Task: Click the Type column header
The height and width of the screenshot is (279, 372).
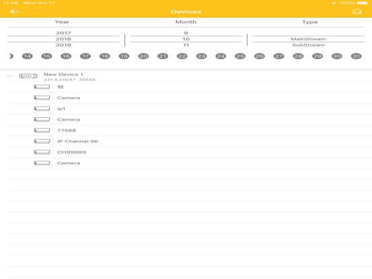Action: (309, 22)
